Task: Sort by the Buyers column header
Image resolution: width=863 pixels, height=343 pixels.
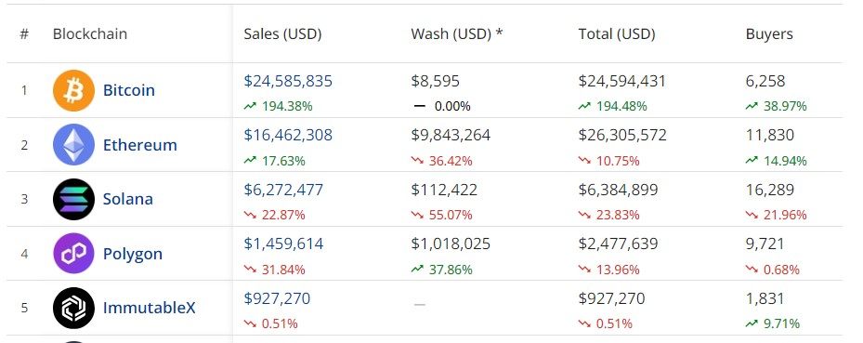Action: point(769,34)
